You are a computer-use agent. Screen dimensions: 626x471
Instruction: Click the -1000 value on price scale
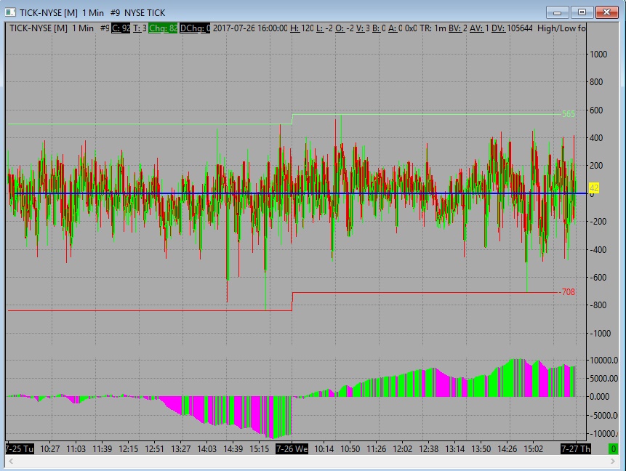[600, 334]
